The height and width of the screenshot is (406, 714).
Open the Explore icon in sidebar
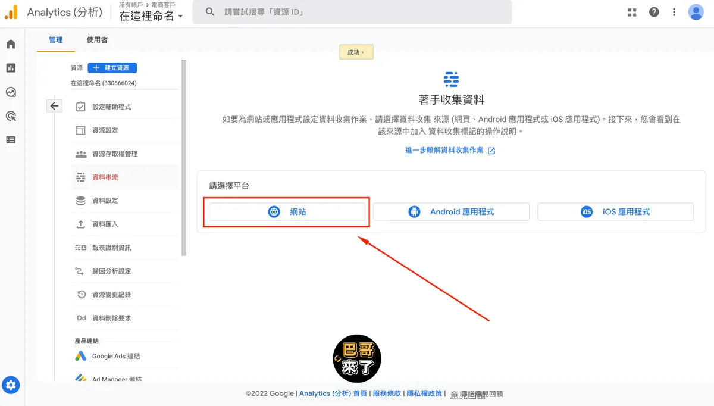pyautogui.click(x=11, y=92)
